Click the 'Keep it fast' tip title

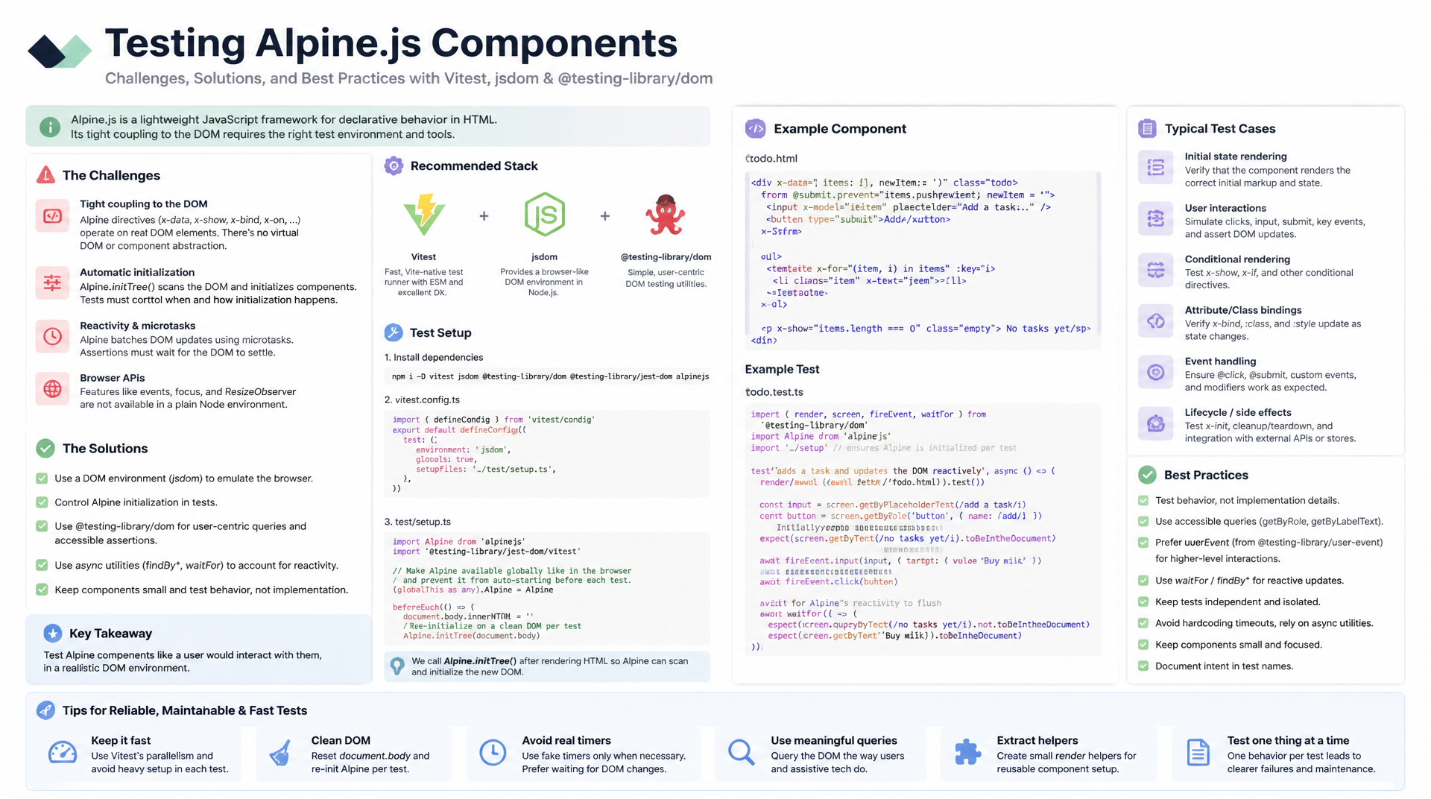coord(121,740)
